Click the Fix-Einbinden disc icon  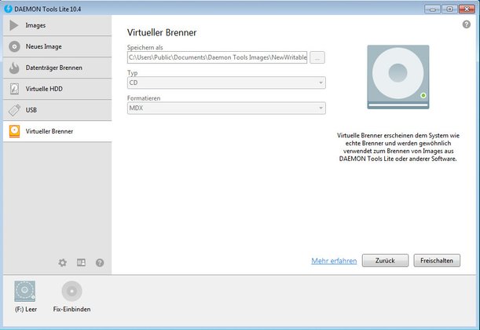72,291
